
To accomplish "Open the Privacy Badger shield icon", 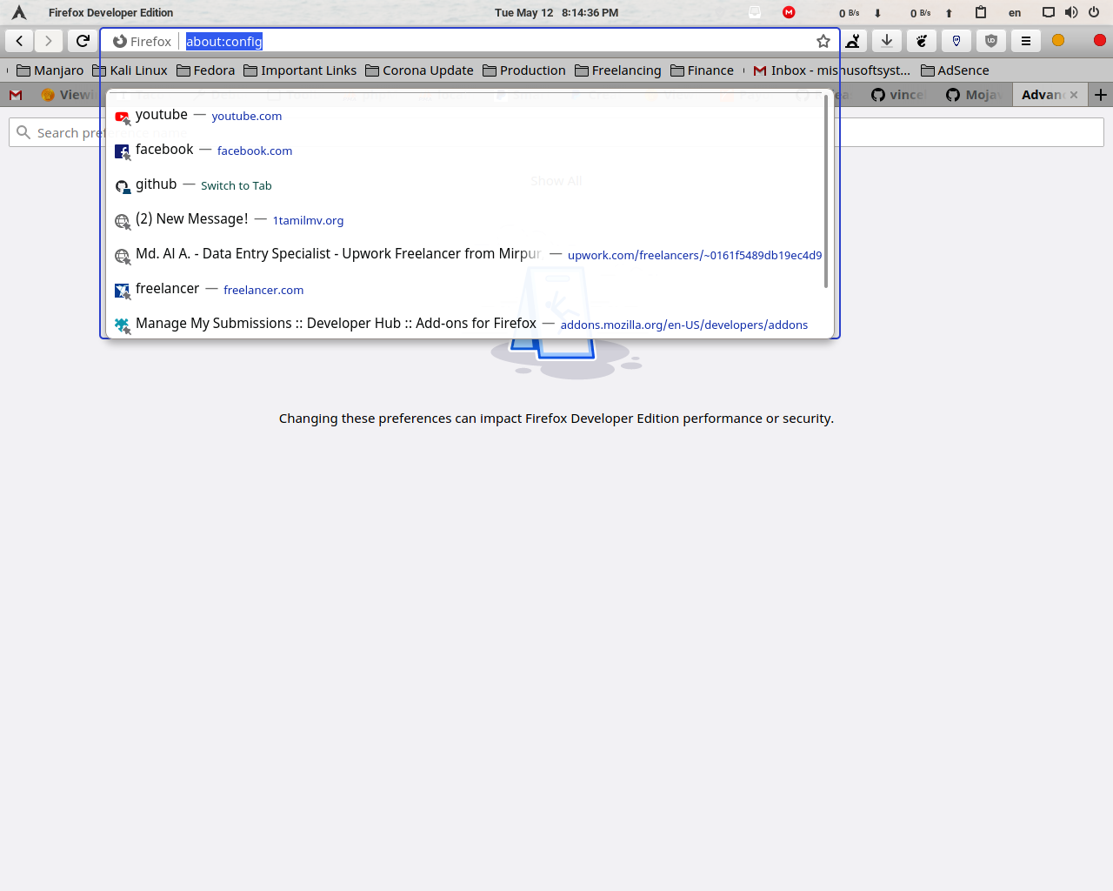I will pos(956,40).
